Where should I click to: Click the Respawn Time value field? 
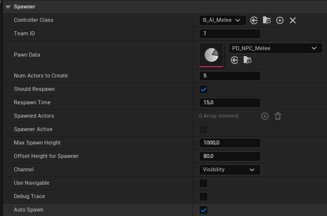[230, 103]
